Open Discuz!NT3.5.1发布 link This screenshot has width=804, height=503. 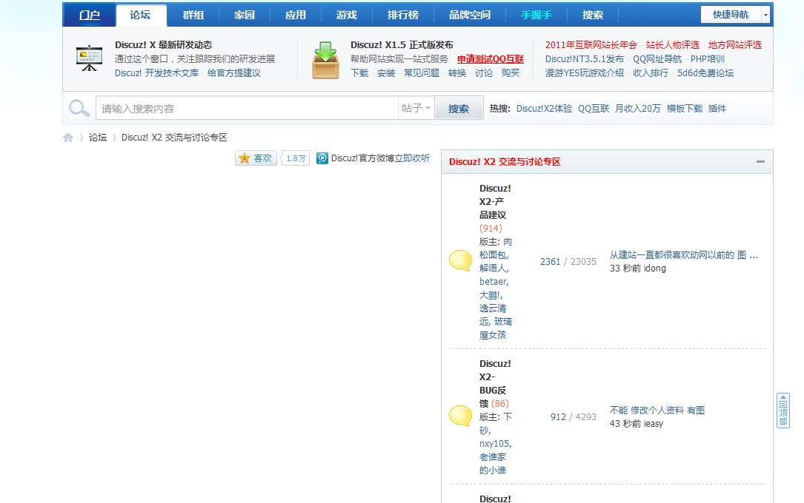tap(585, 59)
